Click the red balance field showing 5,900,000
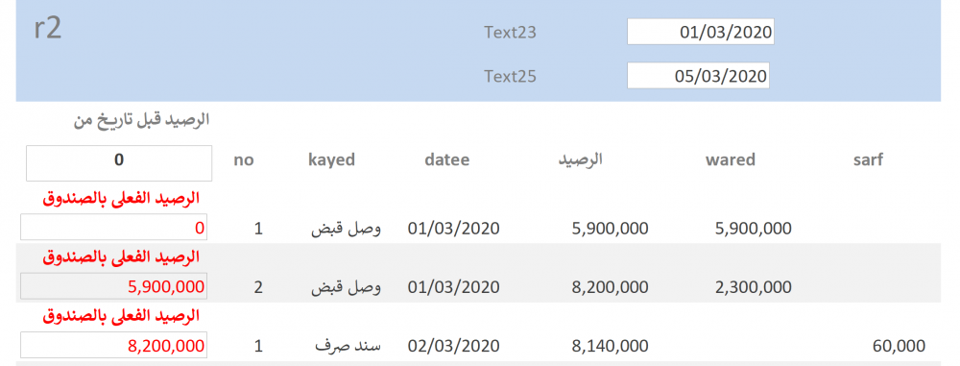This screenshot has width=960, height=366. (114, 285)
